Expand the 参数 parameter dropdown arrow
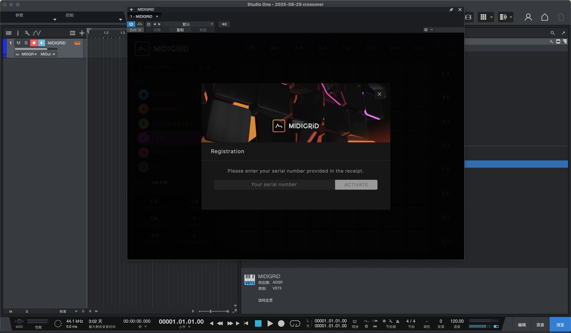571x333 pixels. [55, 20]
